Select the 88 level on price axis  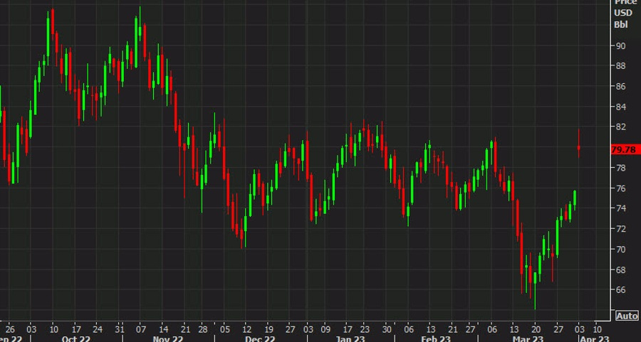tap(620, 66)
